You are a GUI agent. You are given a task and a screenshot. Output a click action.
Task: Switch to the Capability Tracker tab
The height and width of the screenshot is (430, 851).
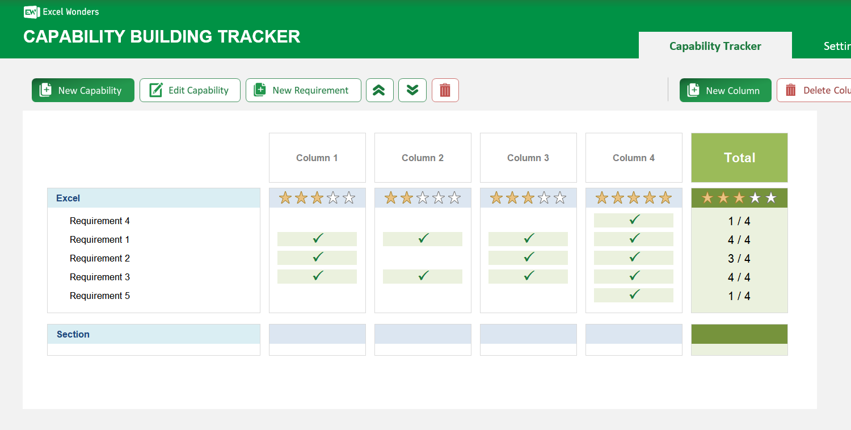click(715, 45)
